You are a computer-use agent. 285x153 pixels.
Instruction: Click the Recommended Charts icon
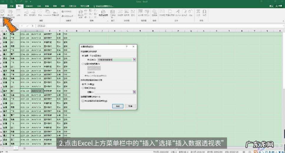point(80,14)
